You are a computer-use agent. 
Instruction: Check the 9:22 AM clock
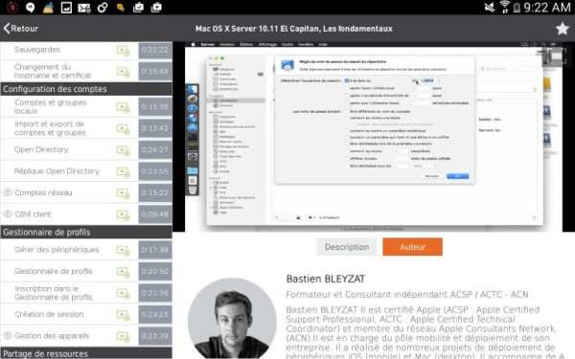(x=547, y=8)
